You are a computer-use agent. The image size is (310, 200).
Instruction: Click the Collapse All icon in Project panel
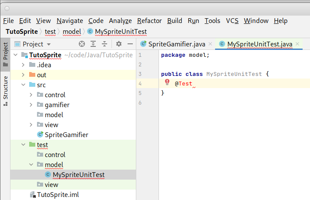[104, 44]
